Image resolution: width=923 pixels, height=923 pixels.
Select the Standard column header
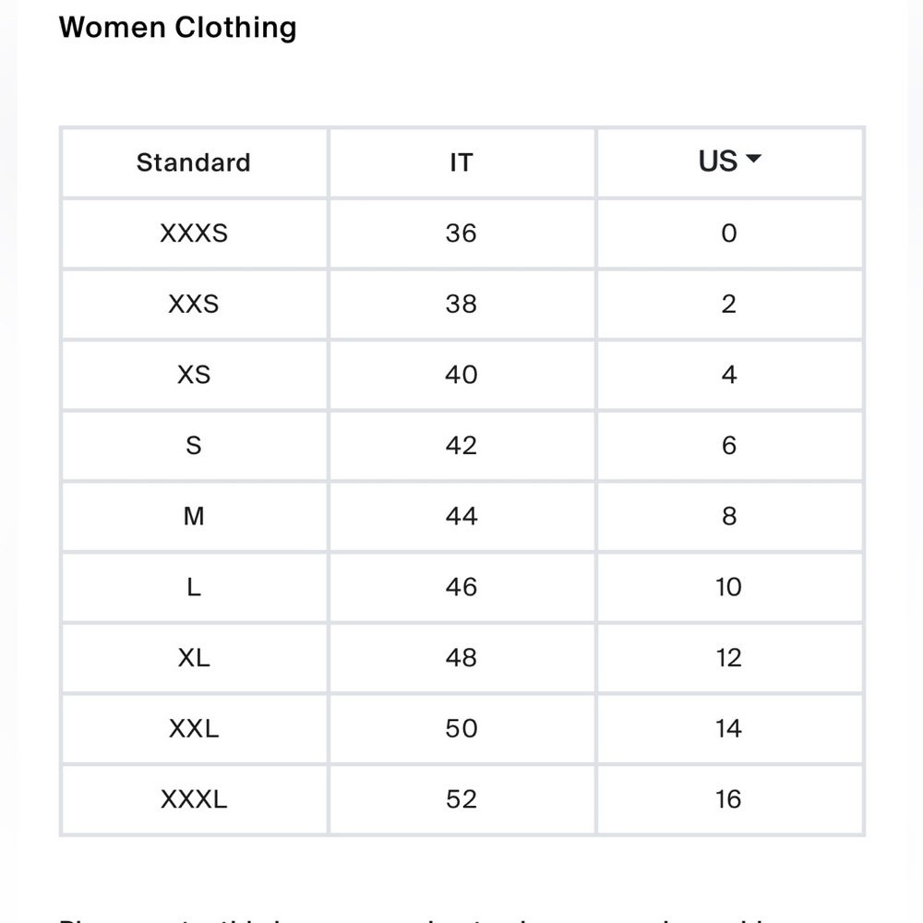pyautogui.click(x=194, y=162)
